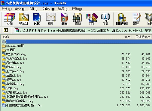Viewport: 152px width, 111px height.
Task: Click the 查看 (View) toolbar icon
Action: (x=51, y=19)
